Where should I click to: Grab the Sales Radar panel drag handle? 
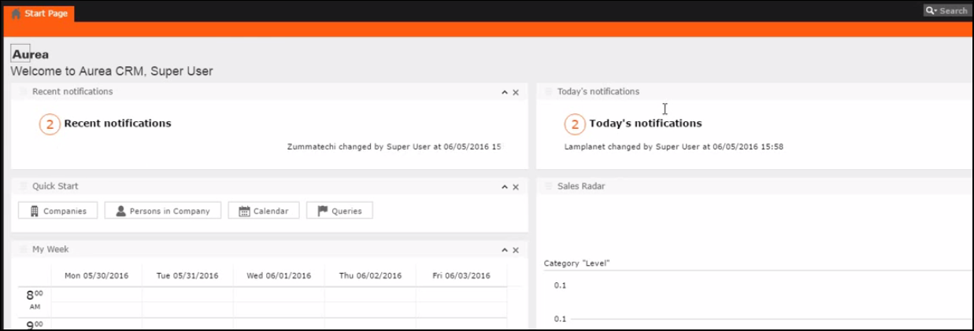pyautogui.click(x=549, y=186)
